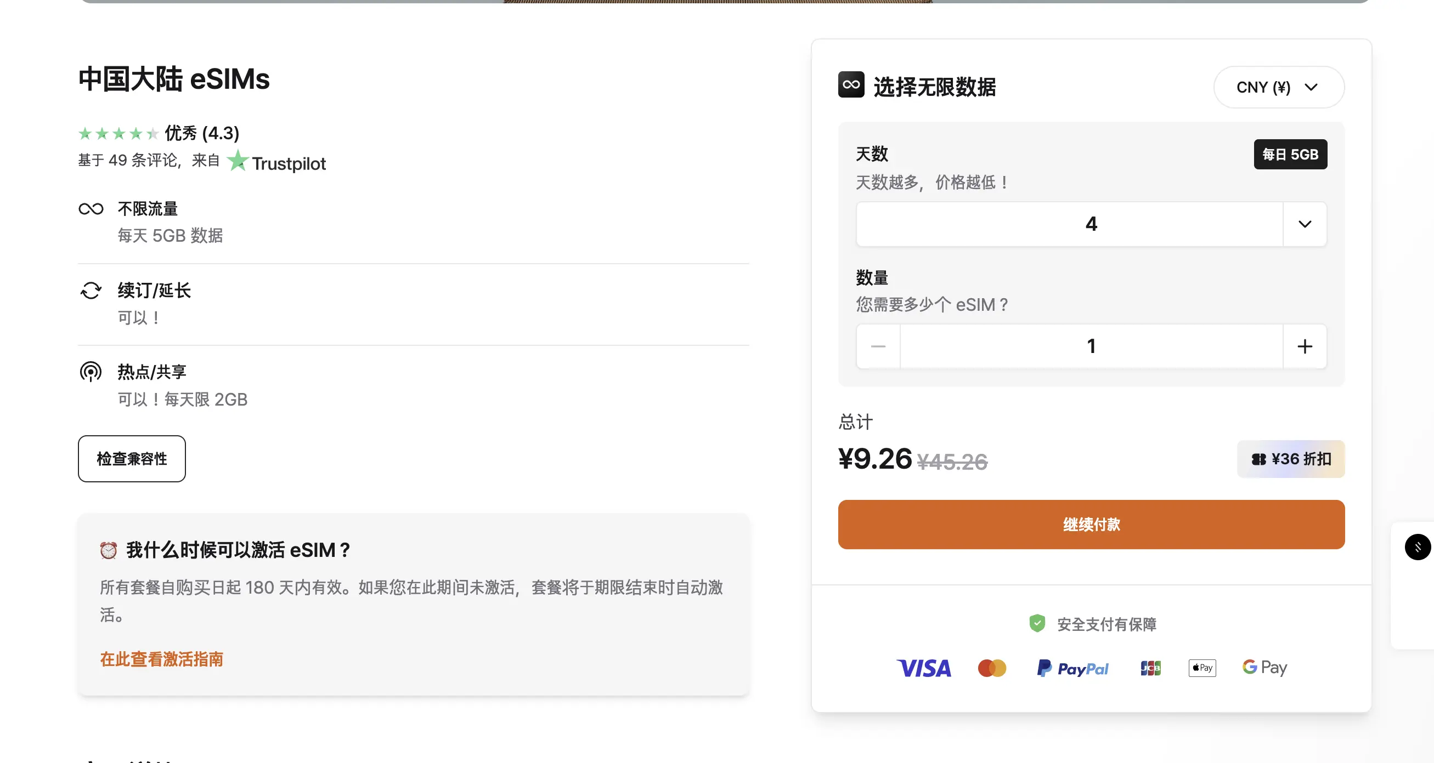Click the renew arrows icon beside 续订/延长
The height and width of the screenshot is (763, 1434).
click(x=91, y=291)
